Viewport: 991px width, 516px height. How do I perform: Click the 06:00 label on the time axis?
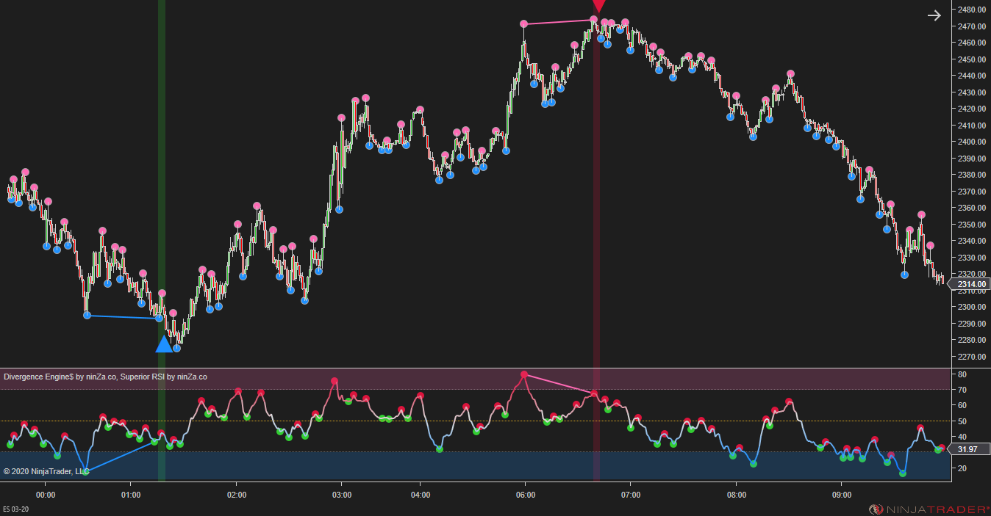pyautogui.click(x=524, y=495)
